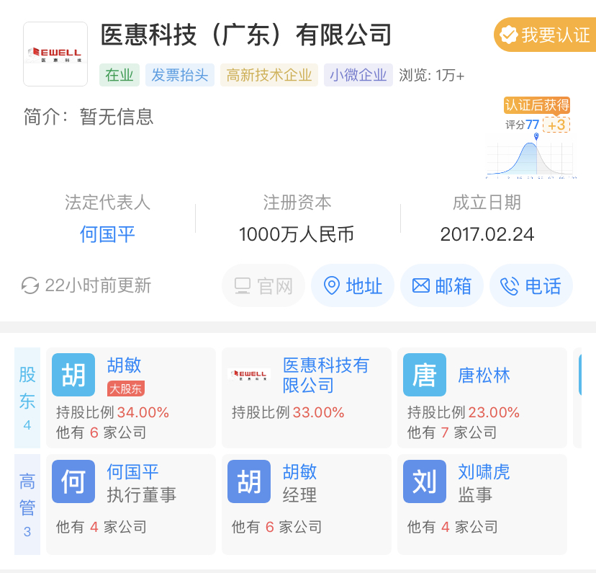Viewport: 596px width, 573px height.
Task: Click the grayed 官网 website button
Action: click(263, 286)
